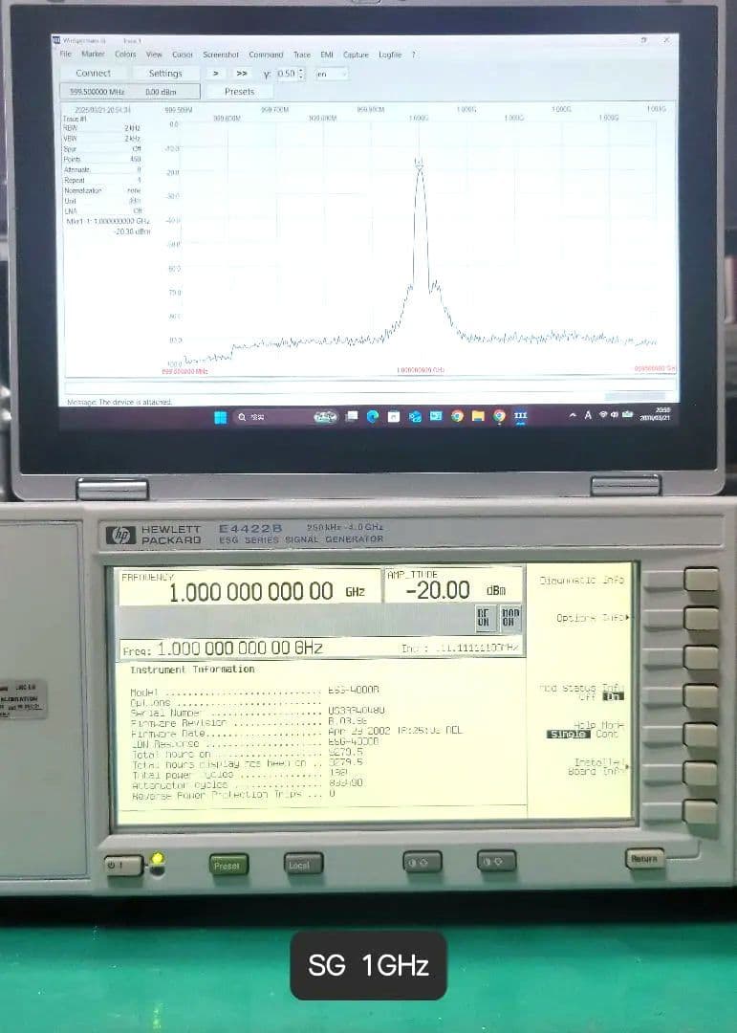Open the Marker menu

point(93,54)
